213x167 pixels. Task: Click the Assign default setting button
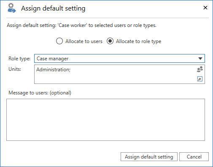[149, 157]
